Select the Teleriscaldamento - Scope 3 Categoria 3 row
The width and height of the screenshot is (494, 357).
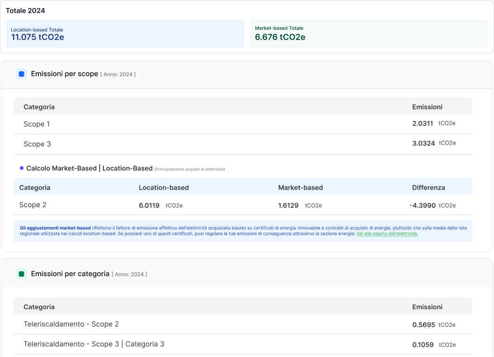[x=187, y=344]
